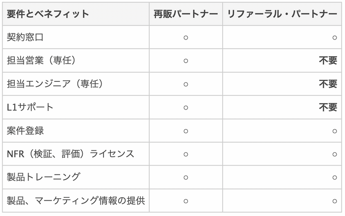
Task: Click 不要 in the L1サポート row
Action: tap(328, 107)
